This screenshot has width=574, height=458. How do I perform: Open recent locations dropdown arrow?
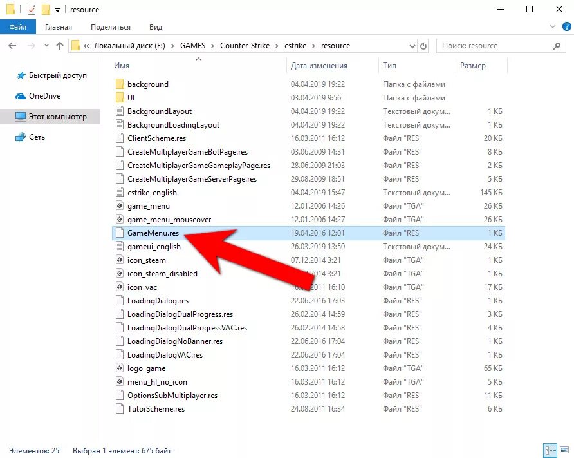46,46
